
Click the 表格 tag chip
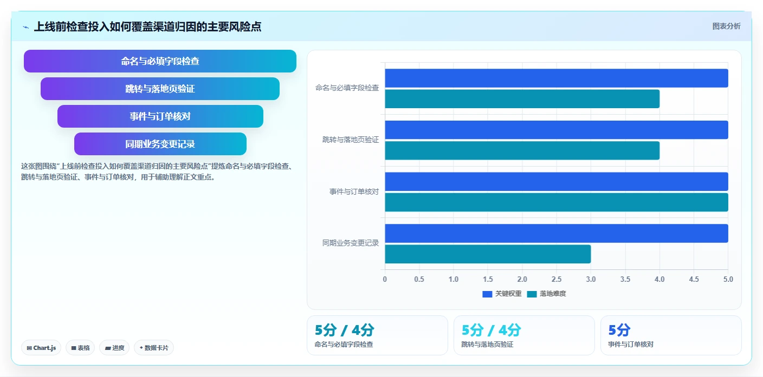click(80, 348)
